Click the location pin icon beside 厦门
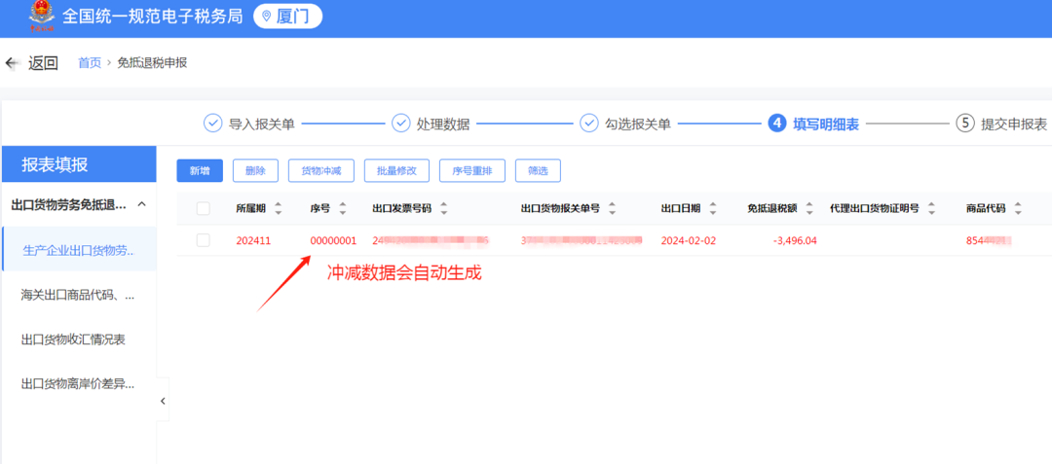 [266, 17]
